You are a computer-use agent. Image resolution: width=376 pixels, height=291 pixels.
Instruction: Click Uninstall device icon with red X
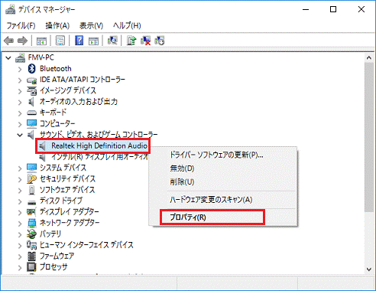point(145,41)
